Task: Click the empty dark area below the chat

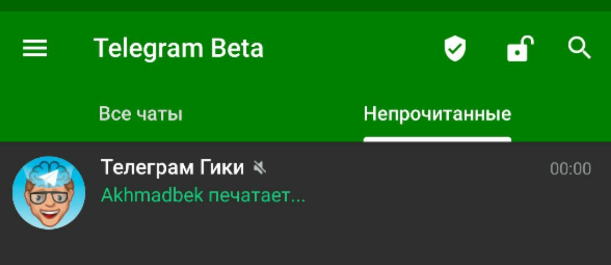Action: pyautogui.click(x=305, y=251)
